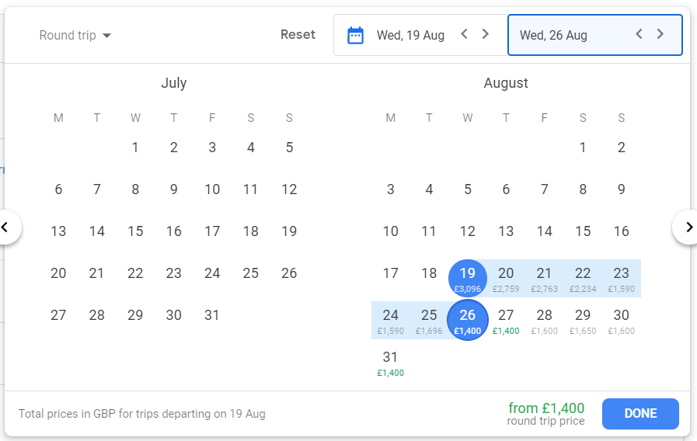Image resolution: width=697 pixels, height=441 pixels.
Task: Click the Reset button
Action: tap(298, 35)
